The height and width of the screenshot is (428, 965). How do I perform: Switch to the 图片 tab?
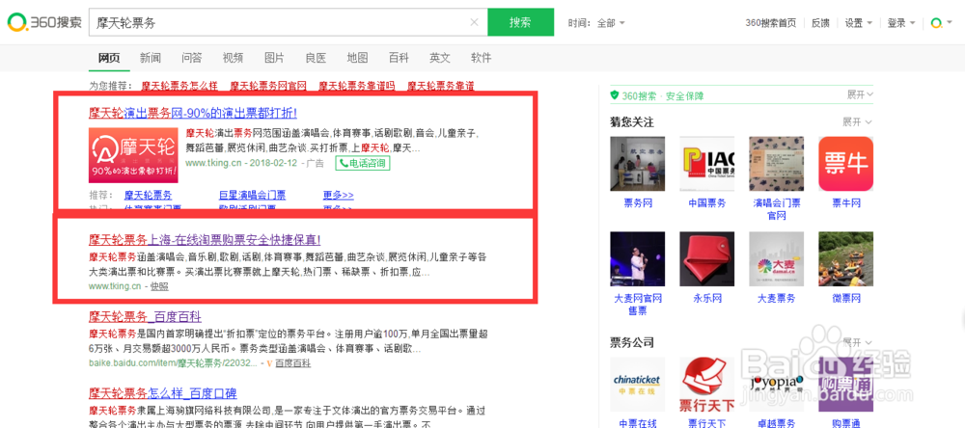coord(274,59)
